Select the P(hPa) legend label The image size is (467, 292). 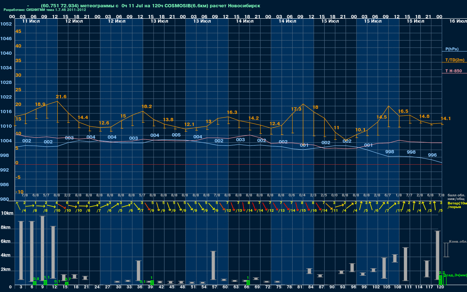(x=452, y=49)
